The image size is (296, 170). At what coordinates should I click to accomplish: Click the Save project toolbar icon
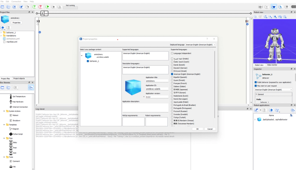14,7
